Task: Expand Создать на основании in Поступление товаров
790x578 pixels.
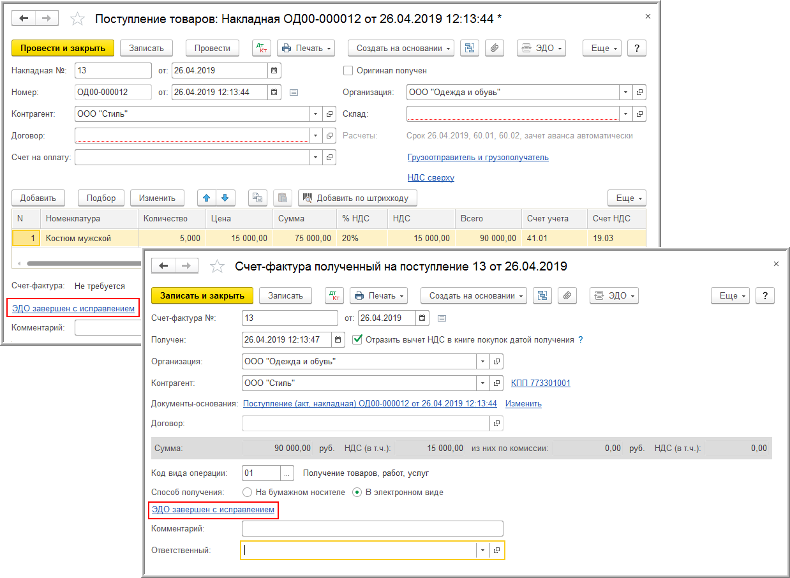Action: (x=401, y=48)
